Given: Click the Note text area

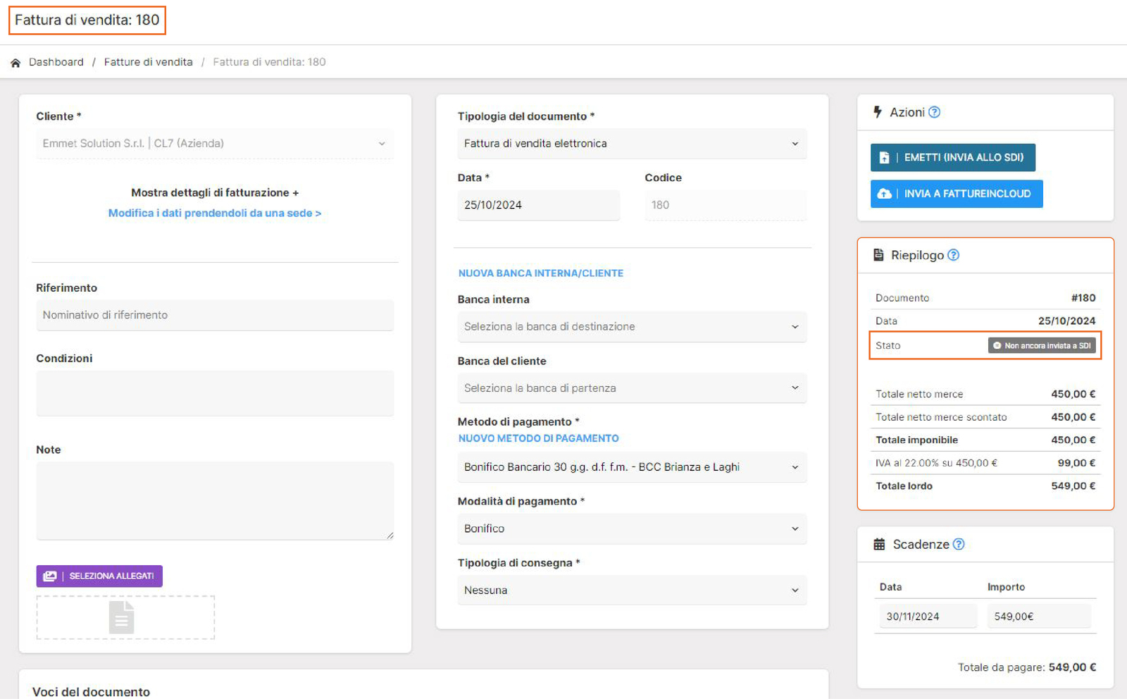Looking at the screenshot, I should 214,500.
